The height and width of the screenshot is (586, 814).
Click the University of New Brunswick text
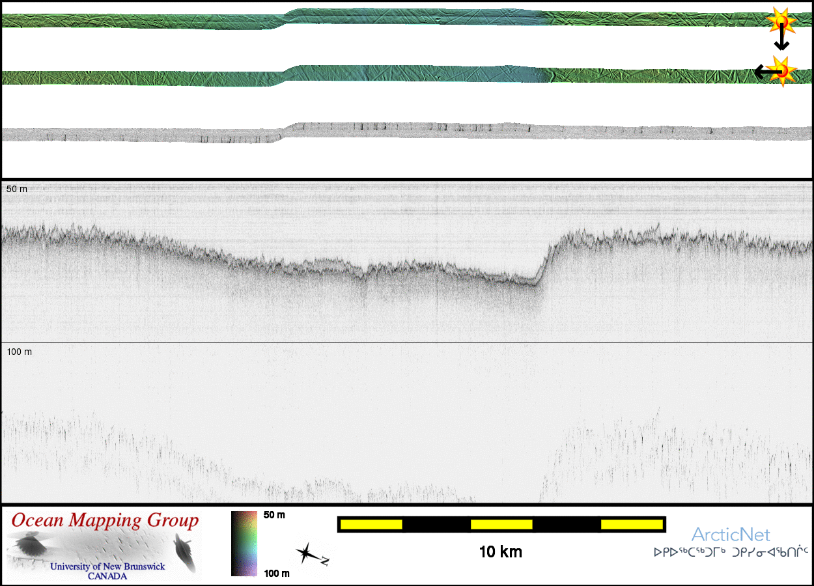107,566
